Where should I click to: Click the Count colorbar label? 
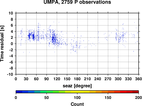point(77,104)
